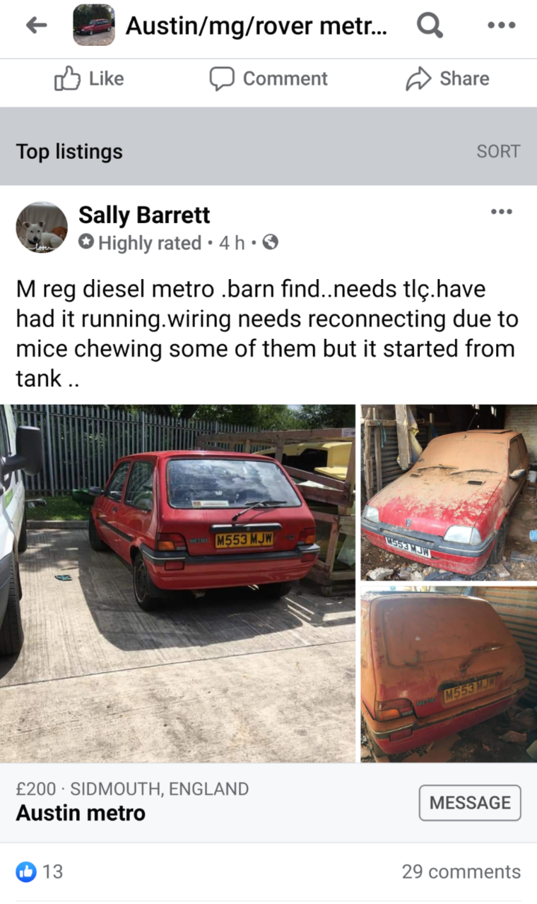Image resolution: width=537 pixels, height=904 pixels.
Task: Tap the thumbs-up Like icon
Action: pos(67,79)
